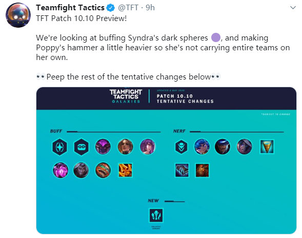Click the Teamfight Tactics account name
Viewport: 302px width, 238px height.
point(70,8)
